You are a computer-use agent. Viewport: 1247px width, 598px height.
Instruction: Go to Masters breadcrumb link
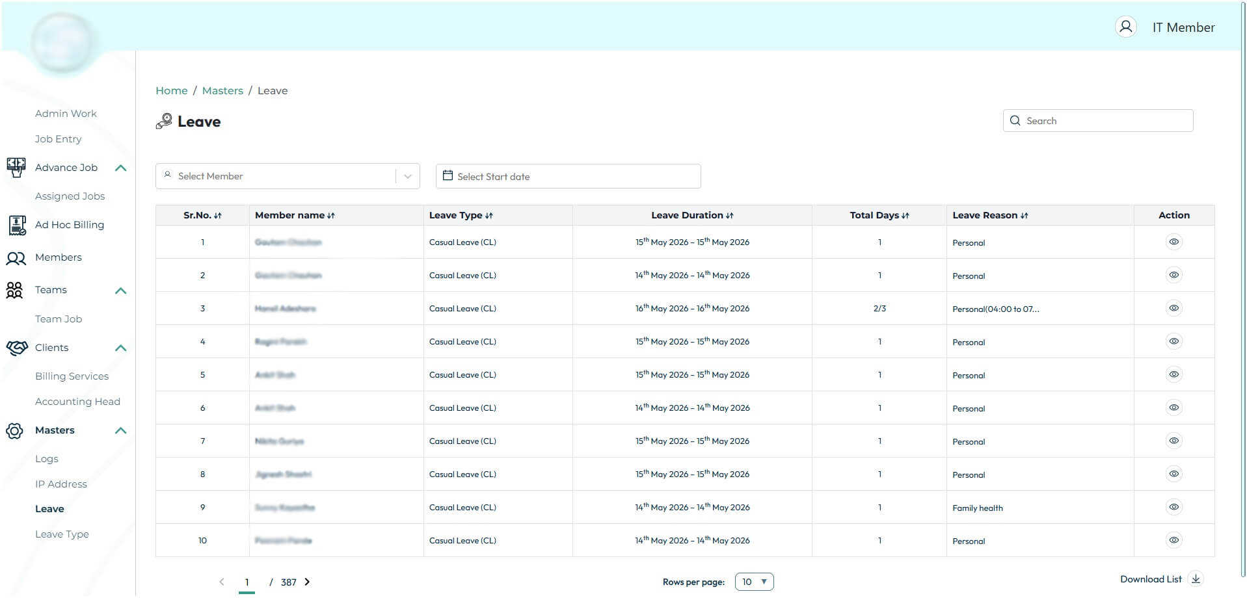point(222,91)
